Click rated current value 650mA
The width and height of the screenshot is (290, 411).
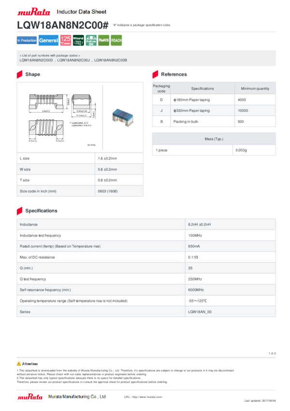coord(194,247)
